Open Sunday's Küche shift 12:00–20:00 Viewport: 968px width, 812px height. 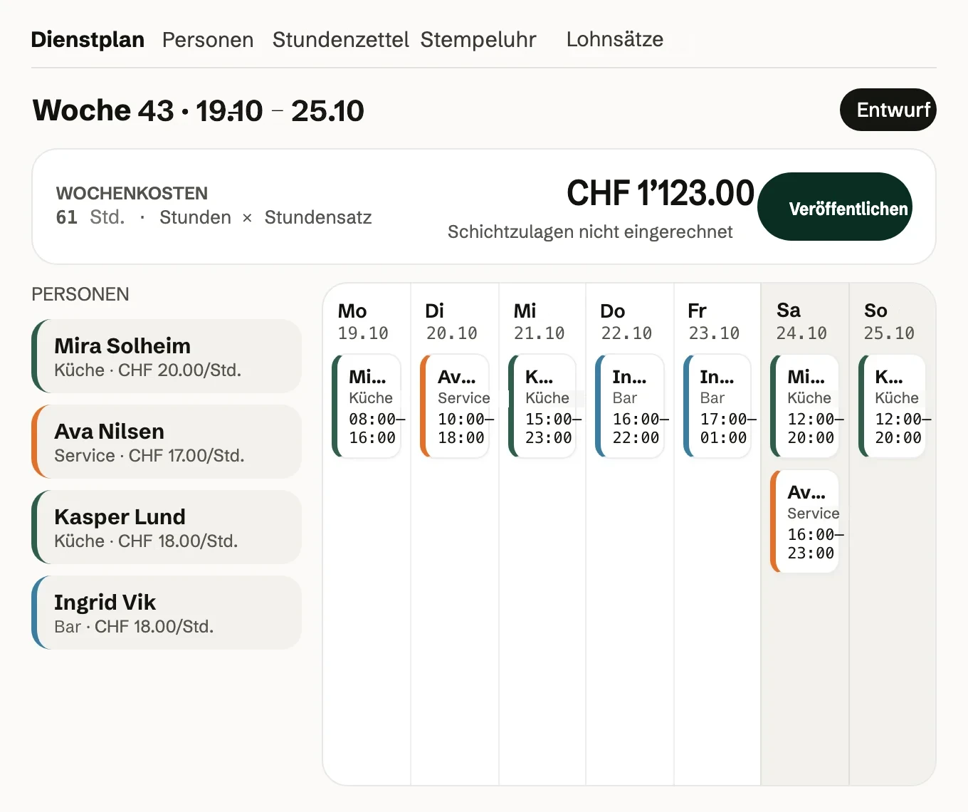coord(893,406)
